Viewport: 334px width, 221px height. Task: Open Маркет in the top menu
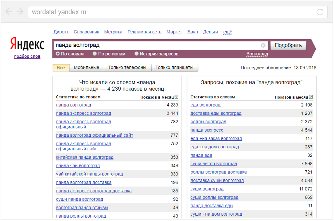(174, 32)
